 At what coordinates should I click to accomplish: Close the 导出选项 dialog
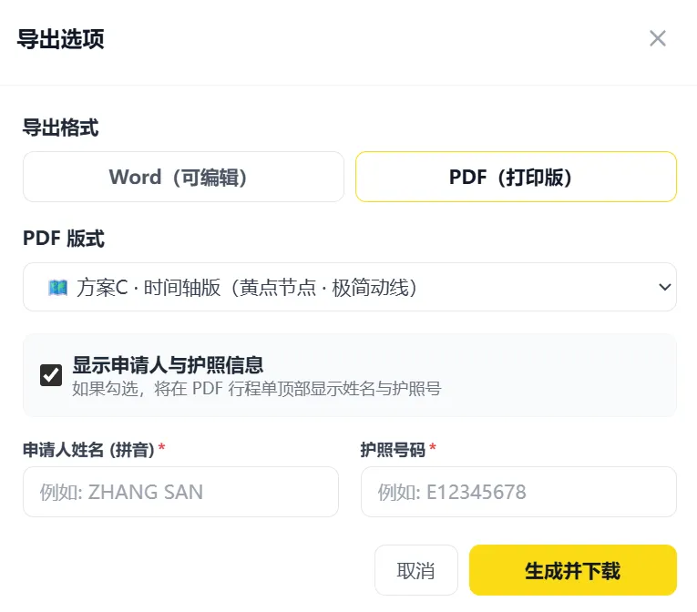click(x=658, y=38)
